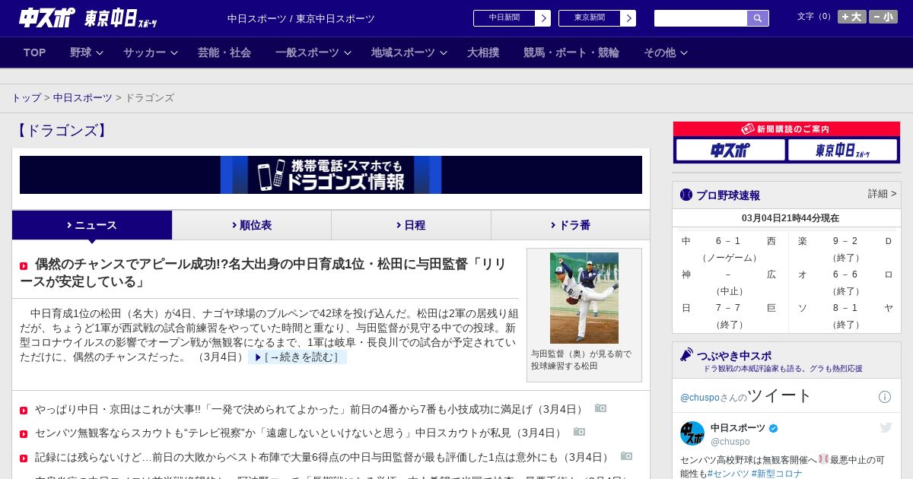Click the Twitter bird icon on tweet

(886, 427)
